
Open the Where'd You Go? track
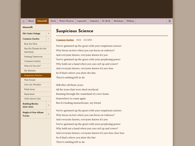[36, 66]
